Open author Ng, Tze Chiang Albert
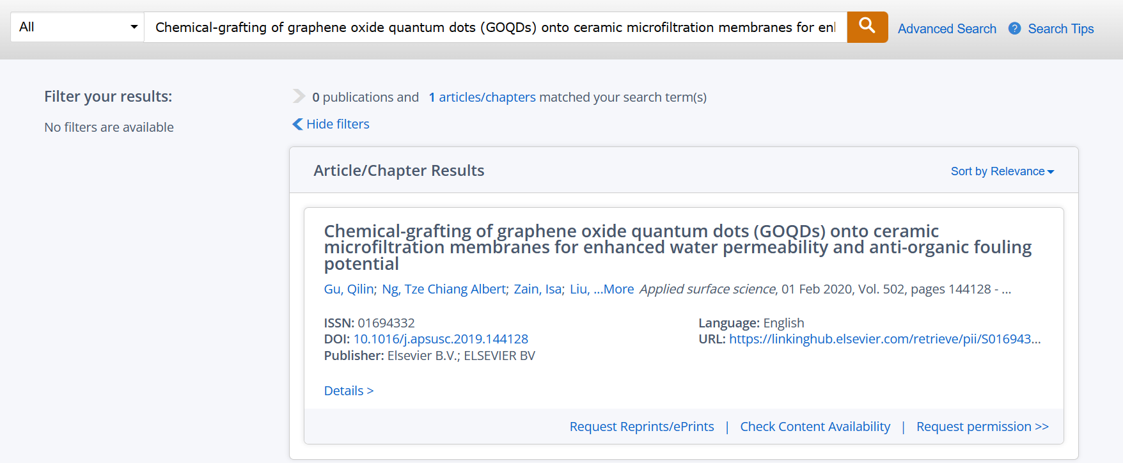The height and width of the screenshot is (463, 1123). pyautogui.click(x=444, y=289)
